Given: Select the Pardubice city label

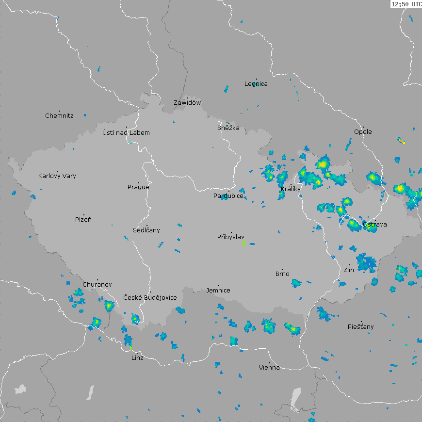Looking at the screenshot, I should pos(228,196).
